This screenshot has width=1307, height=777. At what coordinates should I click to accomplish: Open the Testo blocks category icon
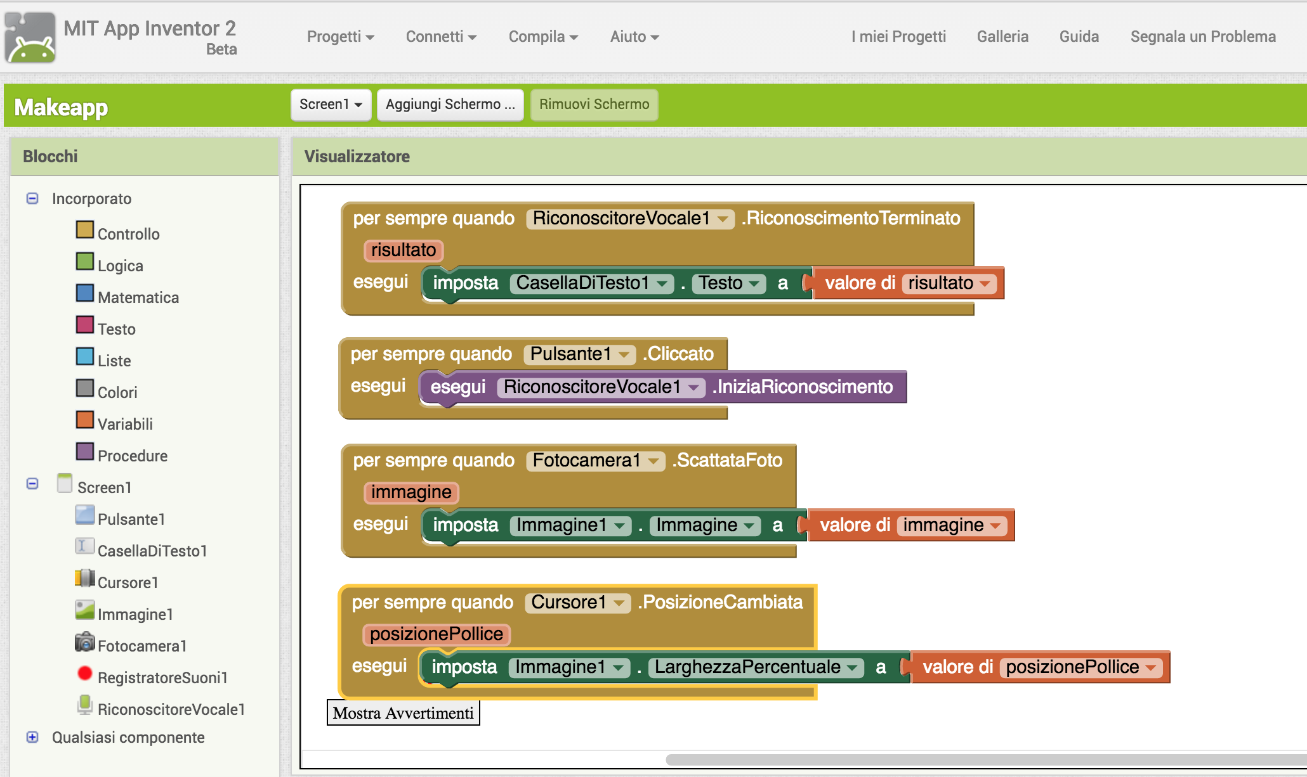click(84, 324)
